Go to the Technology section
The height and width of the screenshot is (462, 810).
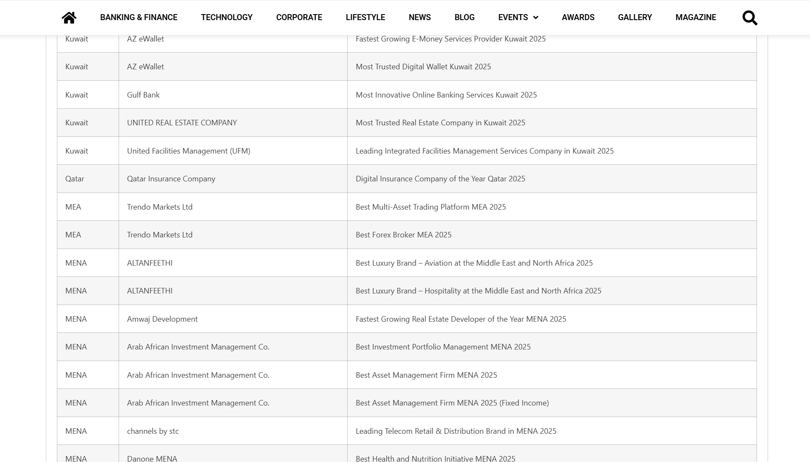click(x=226, y=18)
